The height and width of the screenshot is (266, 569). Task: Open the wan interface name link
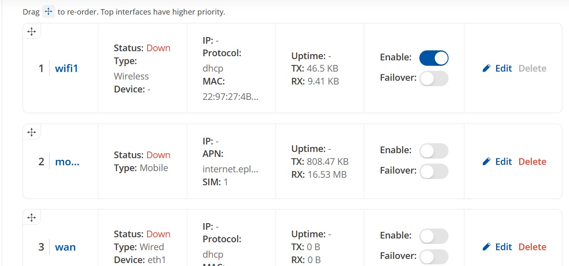coord(65,247)
